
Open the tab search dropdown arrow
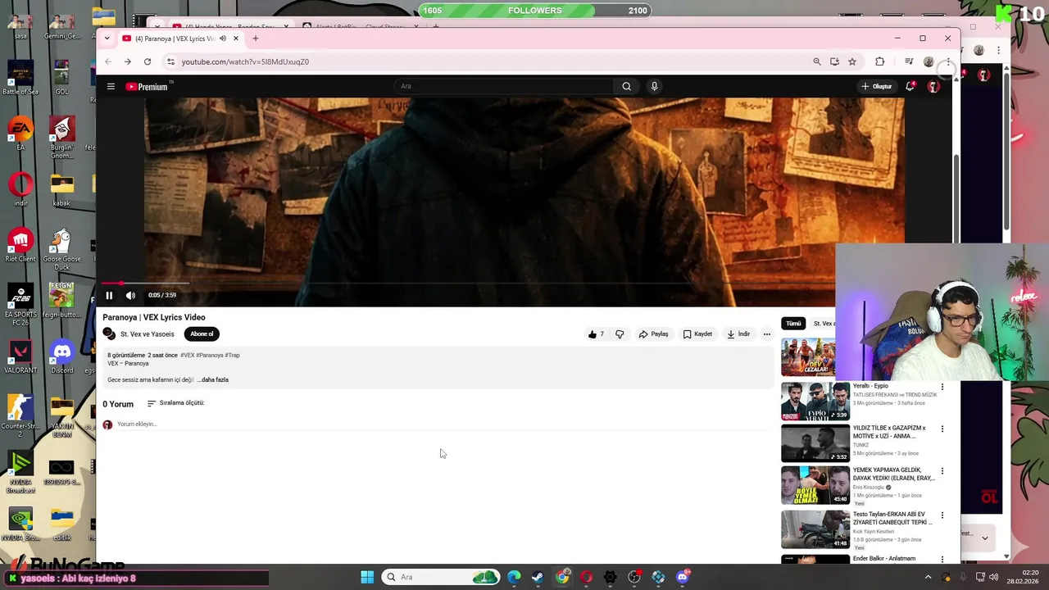[x=107, y=39]
